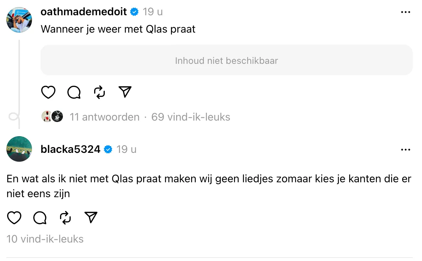
Task: Open comment bubble under blacka5324's reply
Action: tap(40, 217)
